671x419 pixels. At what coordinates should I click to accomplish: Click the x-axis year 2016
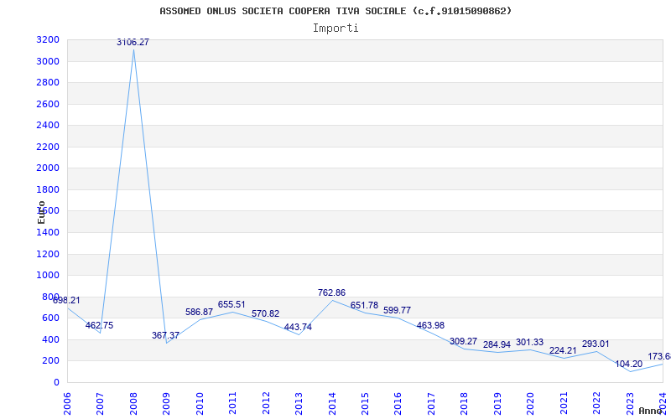point(398,404)
